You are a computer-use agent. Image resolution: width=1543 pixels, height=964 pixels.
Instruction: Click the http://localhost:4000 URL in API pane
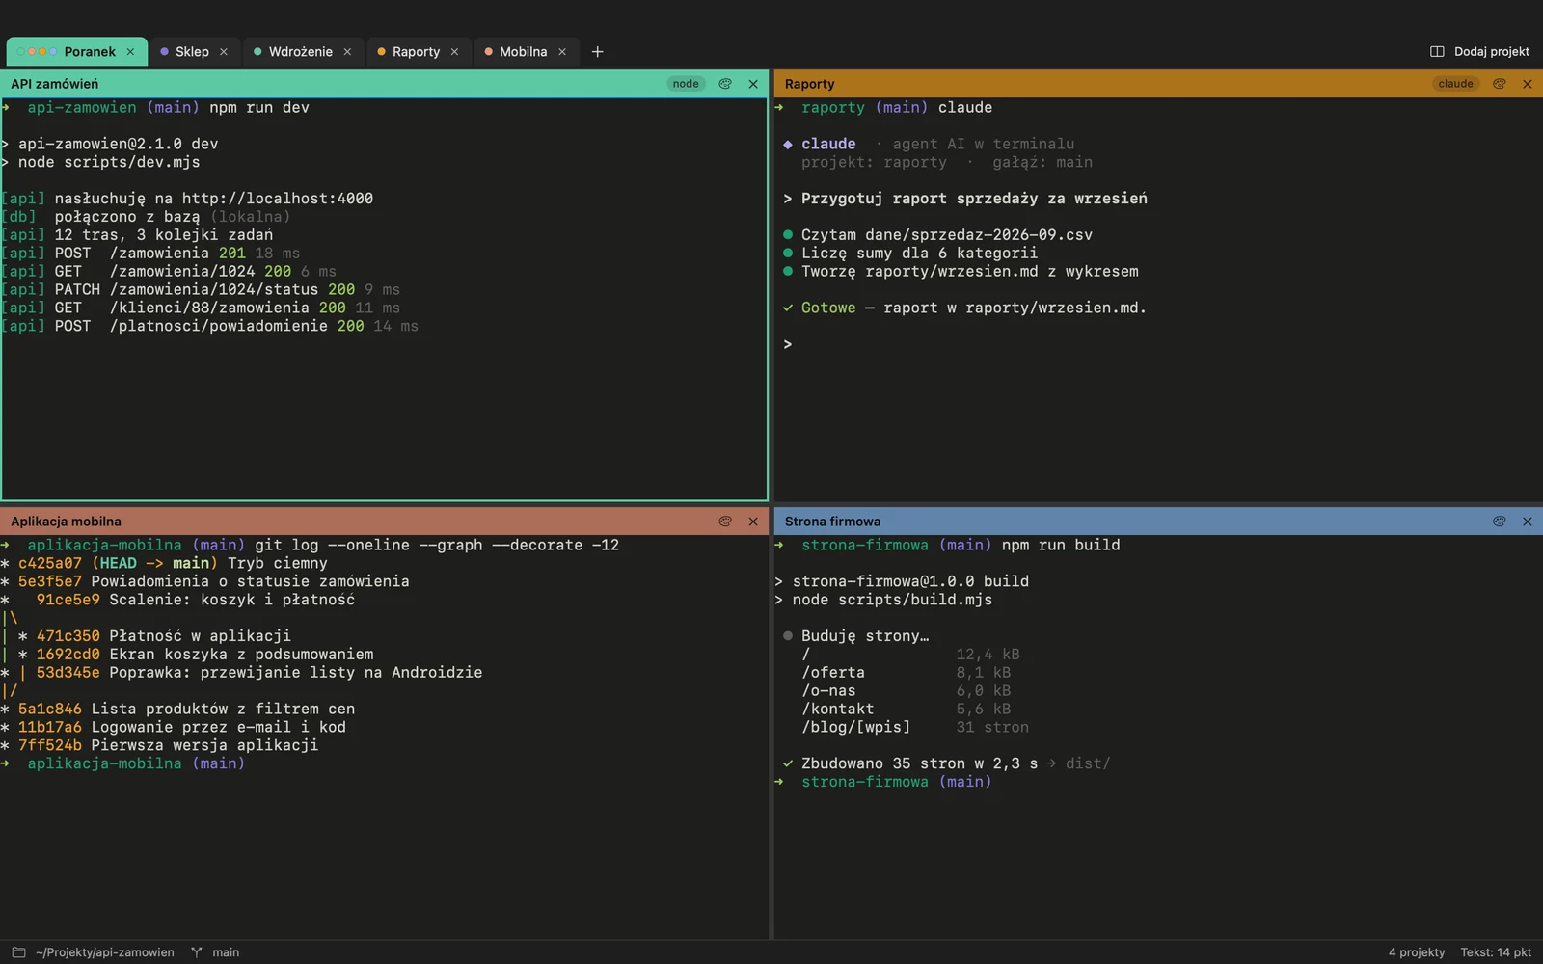click(278, 199)
